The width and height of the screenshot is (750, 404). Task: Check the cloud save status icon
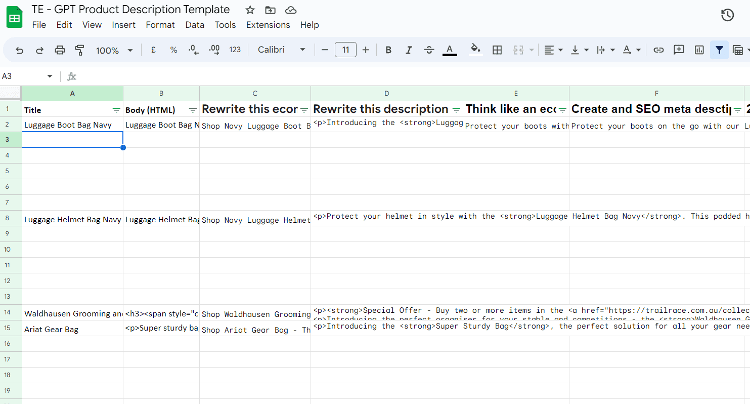pyautogui.click(x=291, y=10)
